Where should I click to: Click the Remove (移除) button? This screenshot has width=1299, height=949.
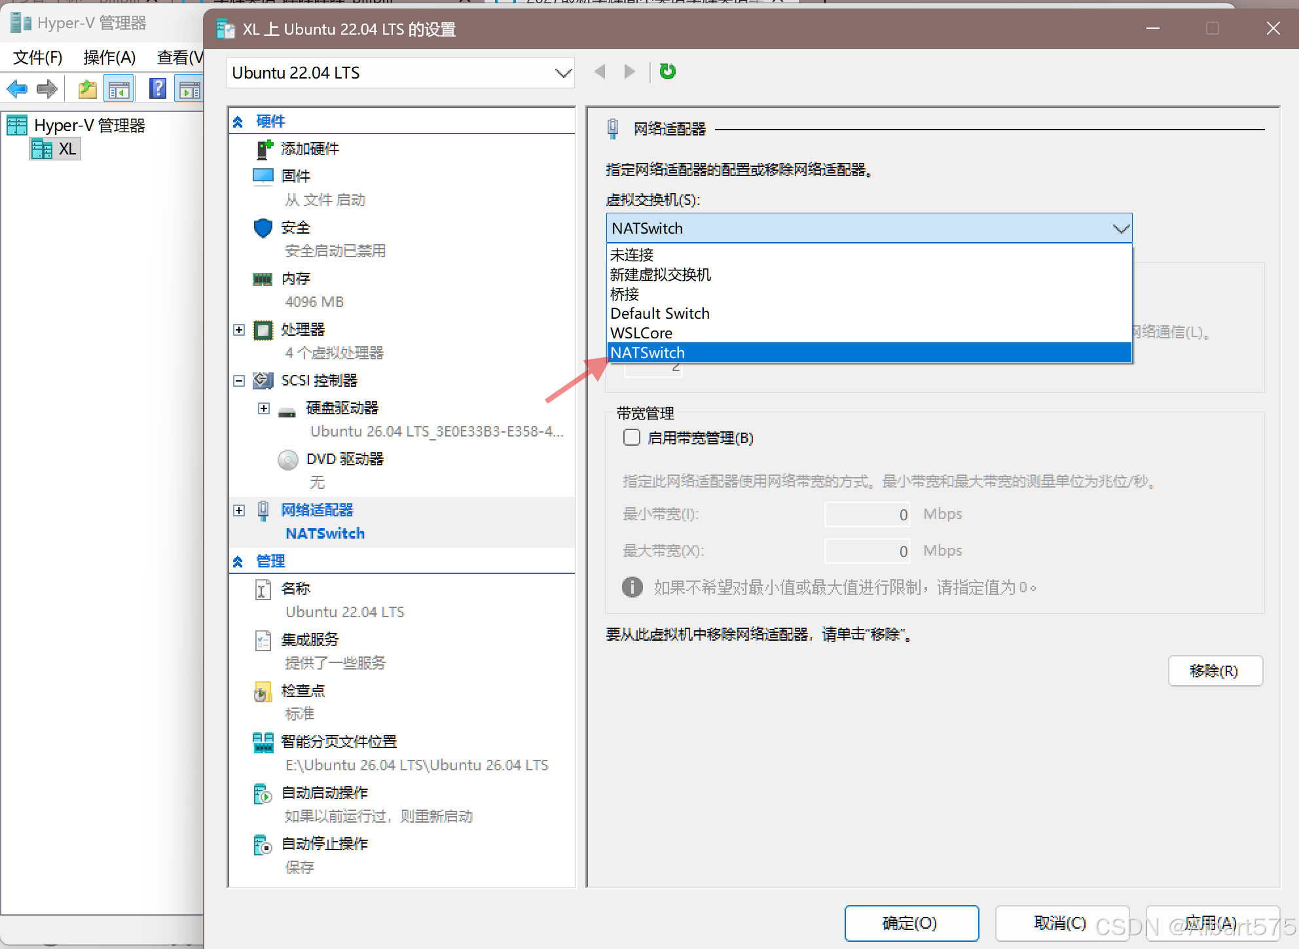pyautogui.click(x=1215, y=671)
